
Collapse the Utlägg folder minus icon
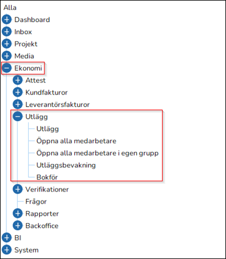18,117
